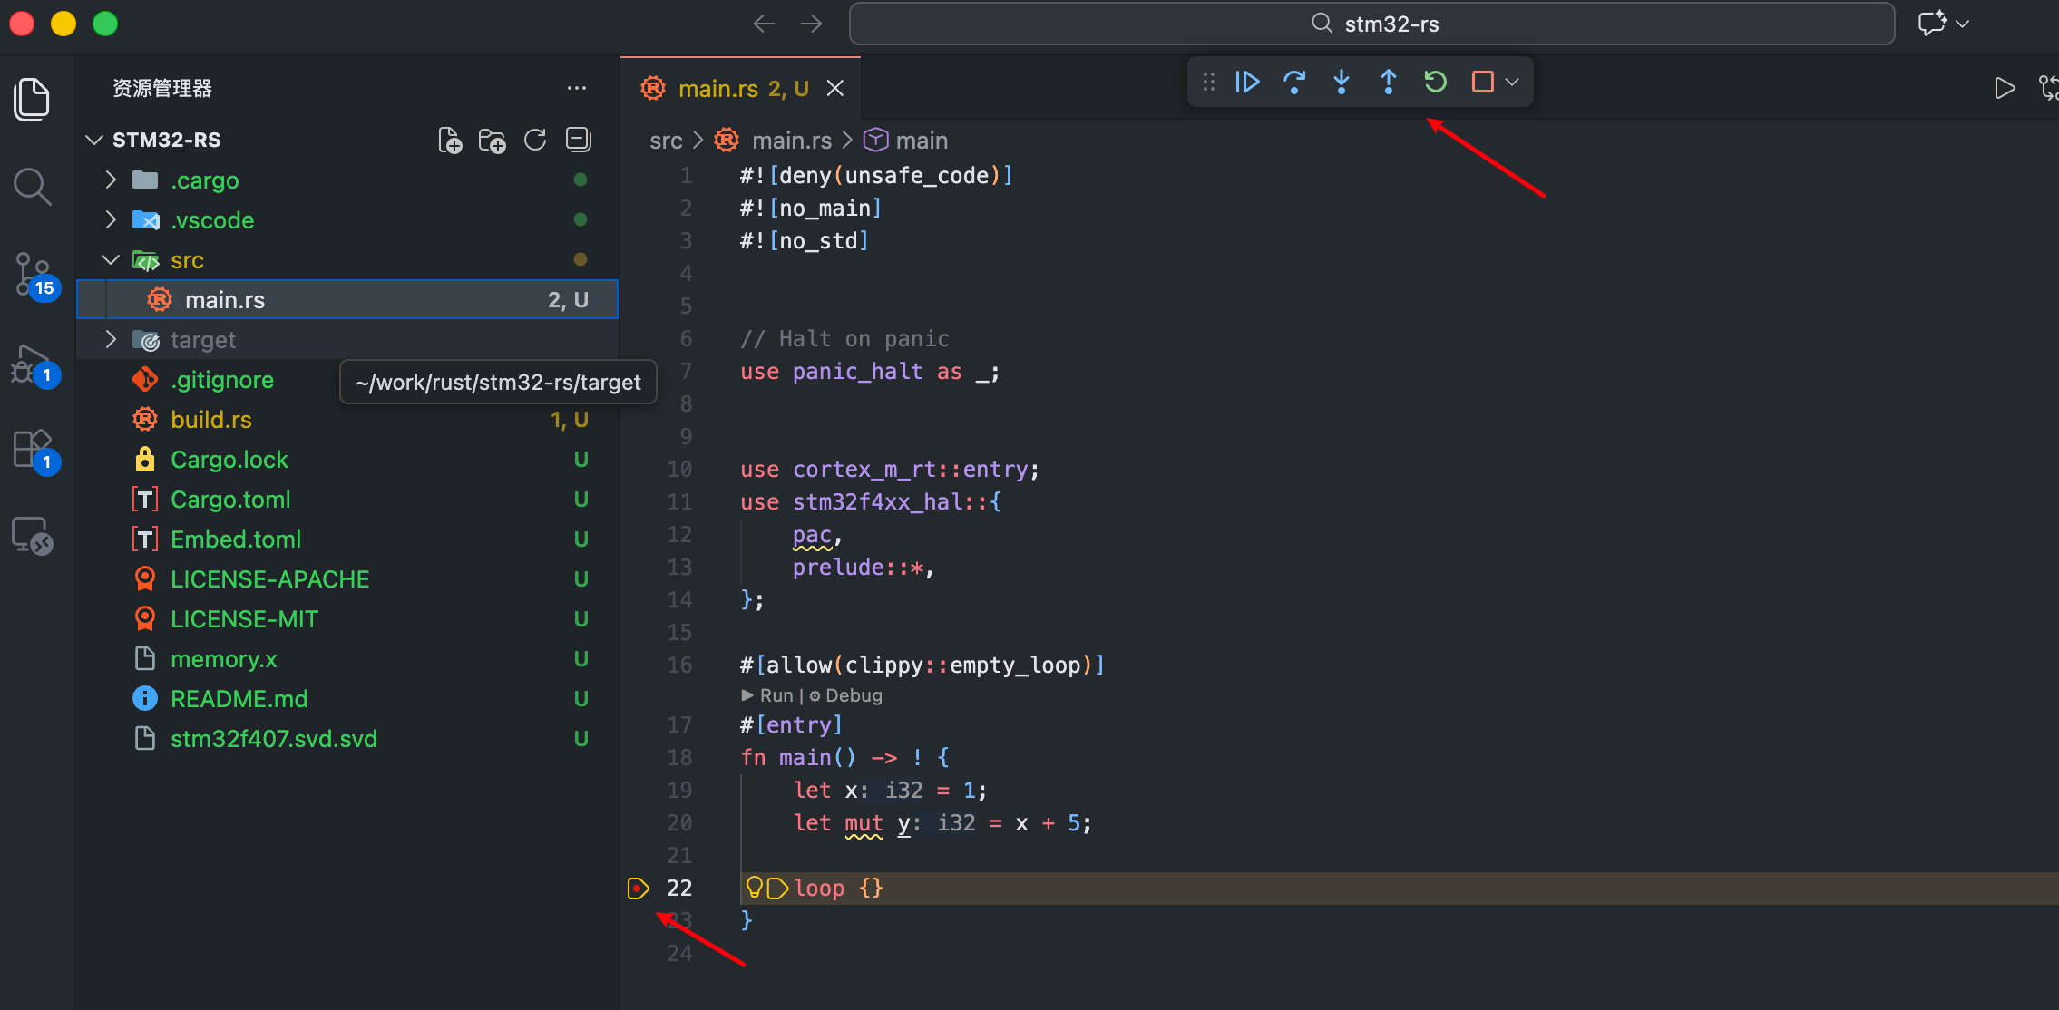Collapse the src folder
Screen dimensions: 2059x1010
[x=187, y=260]
